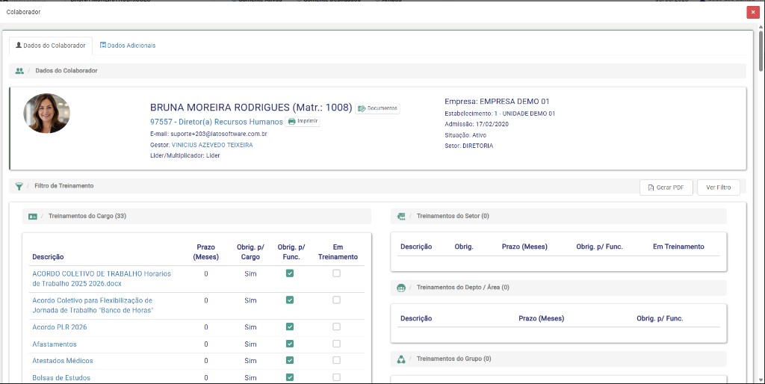Switch to Dados Adicionais tab
This screenshot has height=384, width=765.
(x=128, y=46)
